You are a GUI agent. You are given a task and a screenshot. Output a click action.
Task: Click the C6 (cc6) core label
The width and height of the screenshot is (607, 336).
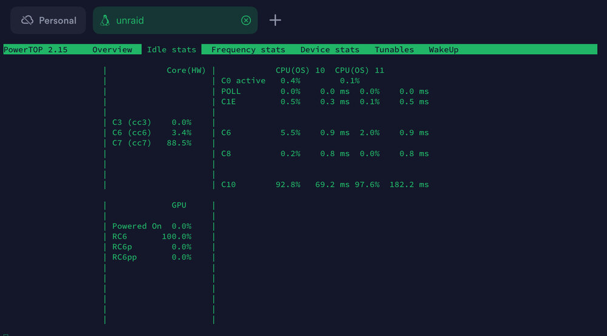[x=132, y=132]
